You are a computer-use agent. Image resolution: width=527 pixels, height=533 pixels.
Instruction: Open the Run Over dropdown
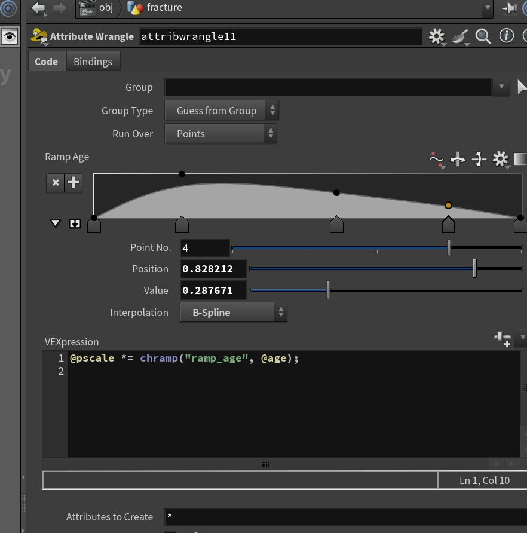tap(220, 134)
